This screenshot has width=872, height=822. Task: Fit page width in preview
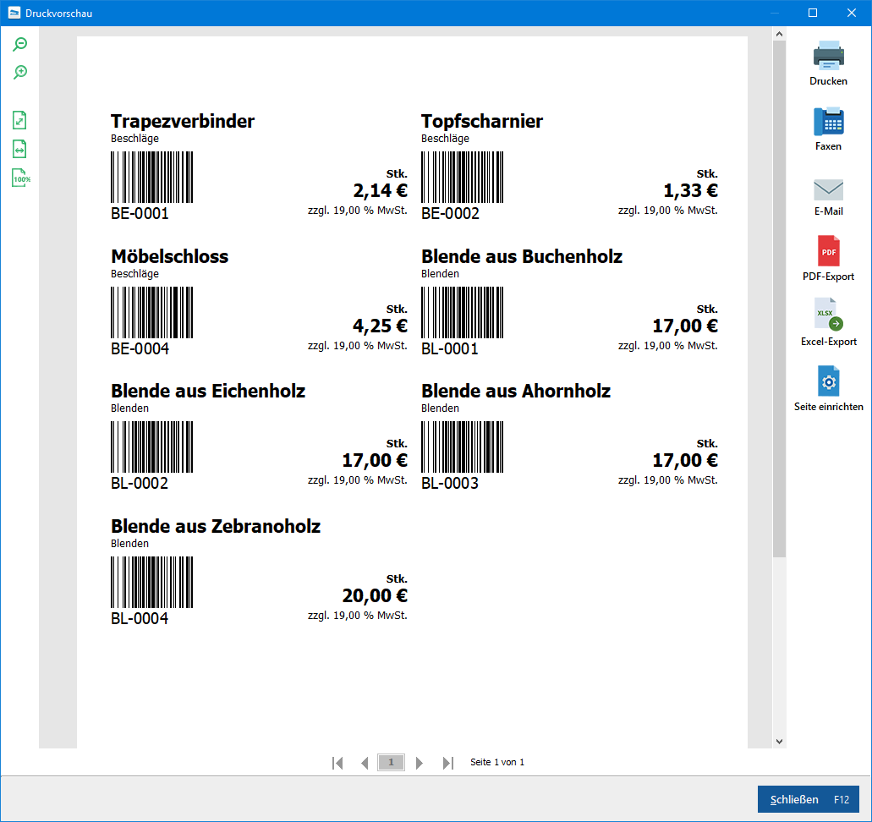(19, 149)
